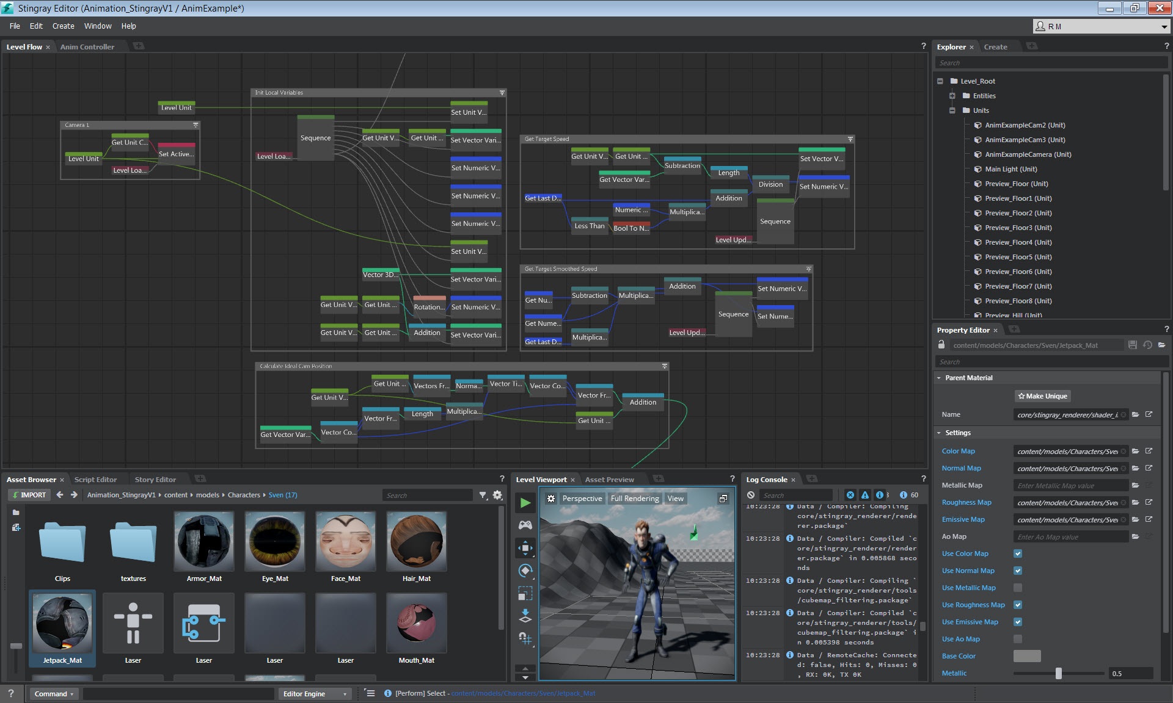Image resolution: width=1173 pixels, height=703 pixels.
Task: Open viewport settings gear icon
Action: tap(551, 499)
